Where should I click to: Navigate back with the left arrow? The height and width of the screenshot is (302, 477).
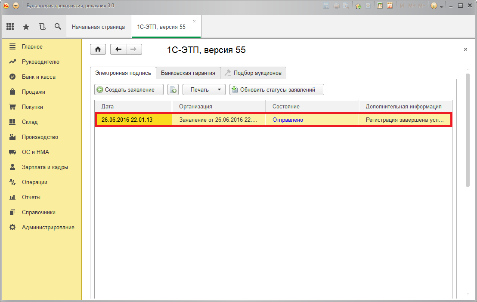pyautogui.click(x=118, y=49)
